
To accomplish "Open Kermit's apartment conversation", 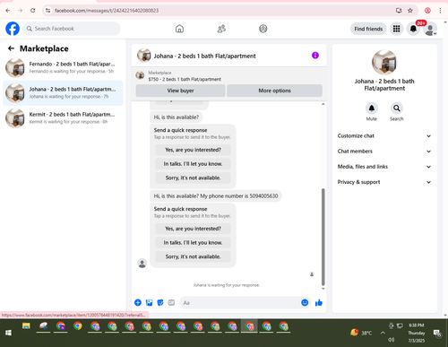I will pos(63,118).
